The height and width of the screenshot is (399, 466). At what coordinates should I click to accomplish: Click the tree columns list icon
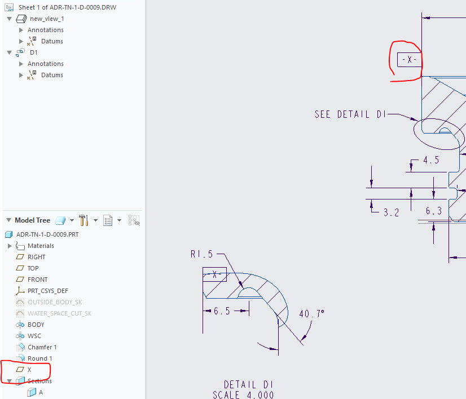[x=108, y=220]
